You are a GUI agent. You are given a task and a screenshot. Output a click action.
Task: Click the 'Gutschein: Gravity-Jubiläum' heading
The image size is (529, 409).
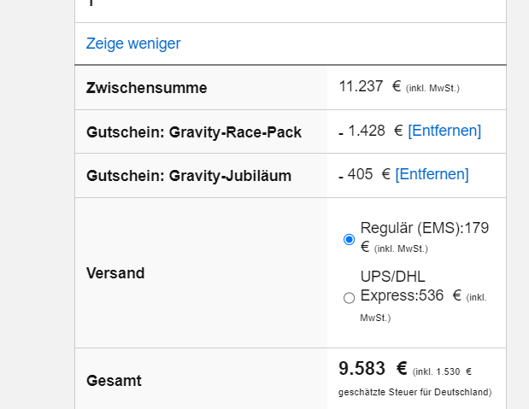(x=189, y=176)
